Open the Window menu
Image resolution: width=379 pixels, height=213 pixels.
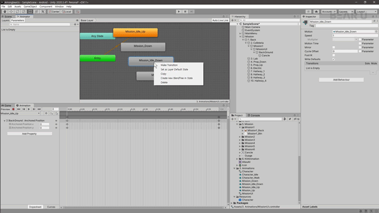pyautogui.click(x=59, y=7)
